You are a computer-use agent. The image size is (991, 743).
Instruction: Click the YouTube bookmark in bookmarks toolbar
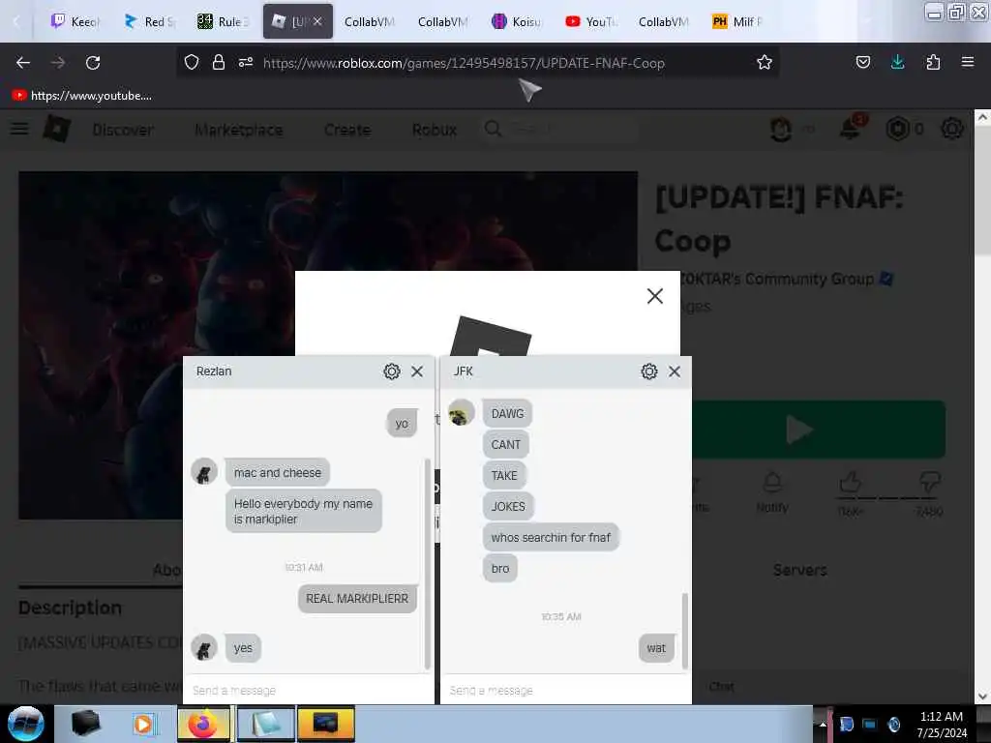82,96
